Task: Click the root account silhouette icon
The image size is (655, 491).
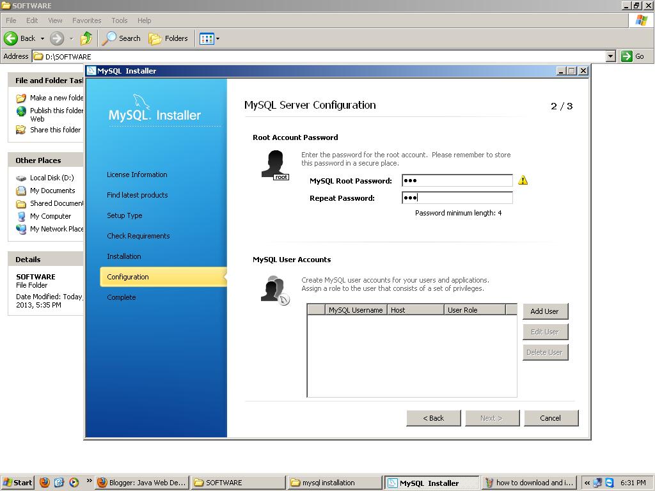Action: pos(276,164)
